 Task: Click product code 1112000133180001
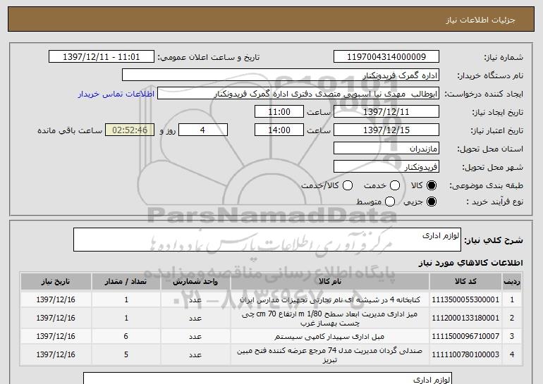coord(465,318)
